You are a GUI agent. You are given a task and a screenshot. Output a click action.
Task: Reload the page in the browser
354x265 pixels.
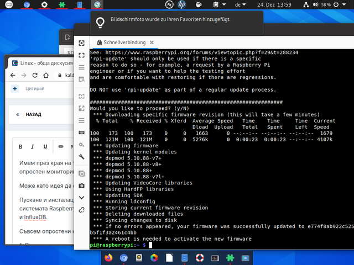coord(35,75)
